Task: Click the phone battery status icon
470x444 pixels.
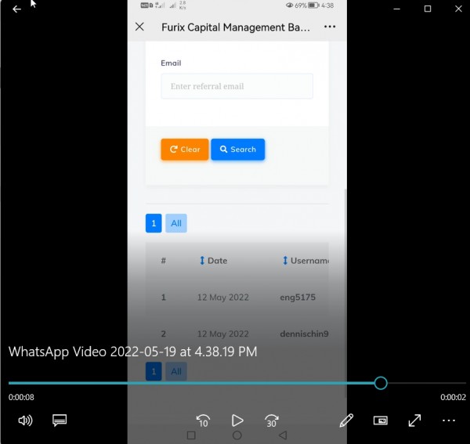Action: tap(313, 5)
